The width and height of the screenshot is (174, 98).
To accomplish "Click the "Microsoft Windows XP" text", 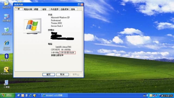I will tap(60, 17).
